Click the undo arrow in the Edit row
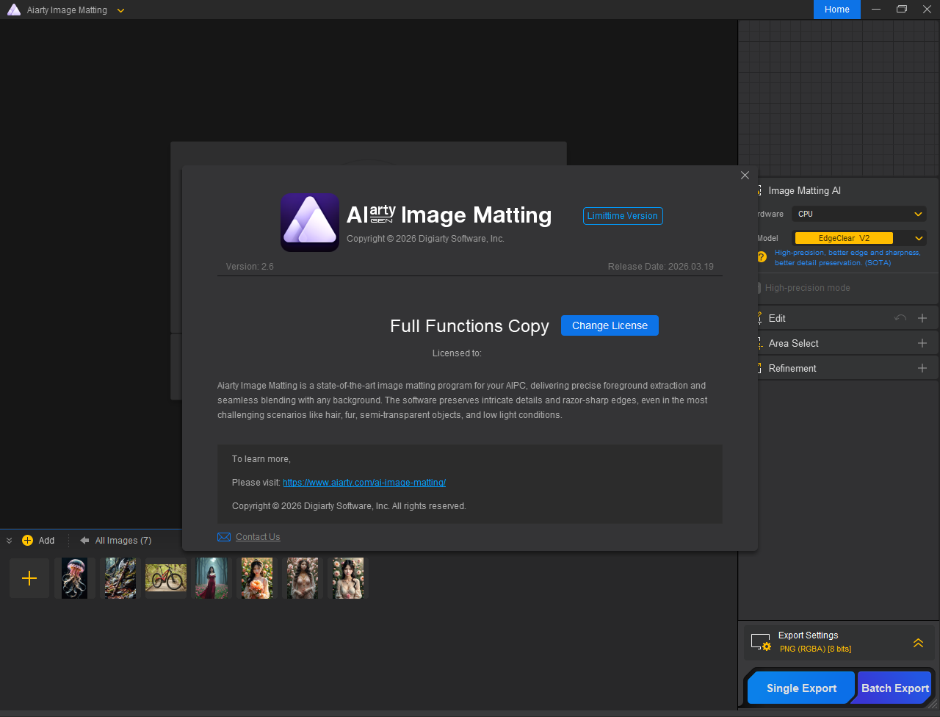Screen dimensions: 940x717 (x=900, y=318)
